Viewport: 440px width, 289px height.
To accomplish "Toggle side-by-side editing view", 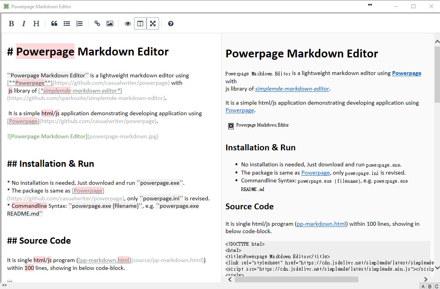I will pyautogui.click(x=140, y=23).
